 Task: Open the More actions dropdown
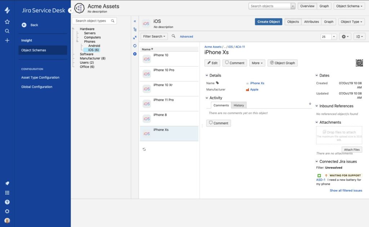click(257, 63)
